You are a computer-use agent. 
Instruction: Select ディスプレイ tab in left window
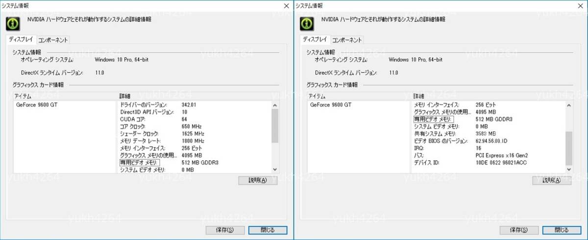[22, 39]
